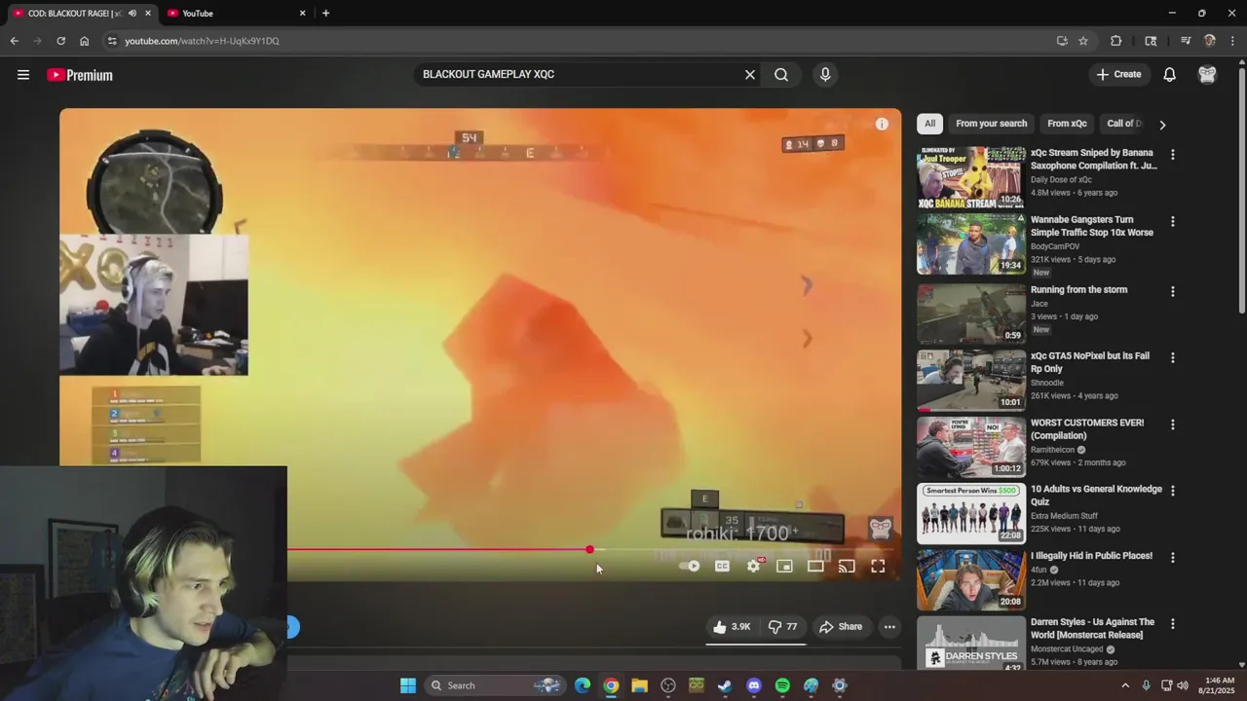Image resolution: width=1247 pixels, height=701 pixels.
Task: Install app icon in address bar
Action: (x=1062, y=41)
